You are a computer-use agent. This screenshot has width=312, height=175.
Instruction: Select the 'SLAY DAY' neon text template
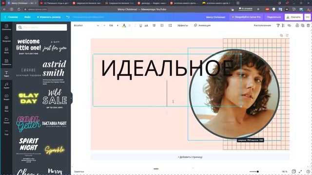click(x=28, y=98)
